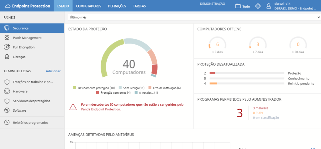The width and height of the screenshot is (321, 149).
Task: Open Servidores desprotegidos list
Action: [x=32, y=101]
